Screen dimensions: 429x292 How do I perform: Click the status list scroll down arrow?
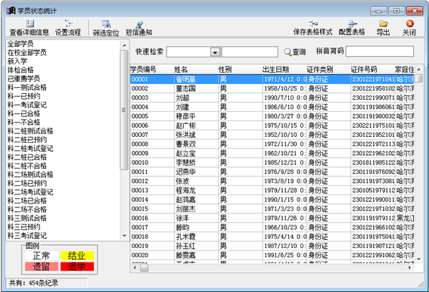pos(125,235)
